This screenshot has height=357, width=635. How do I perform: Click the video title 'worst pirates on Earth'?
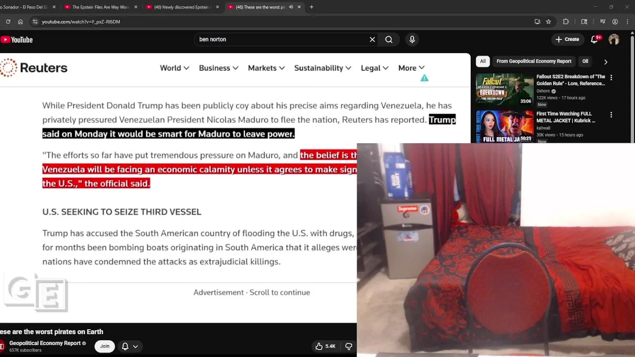(52, 332)
